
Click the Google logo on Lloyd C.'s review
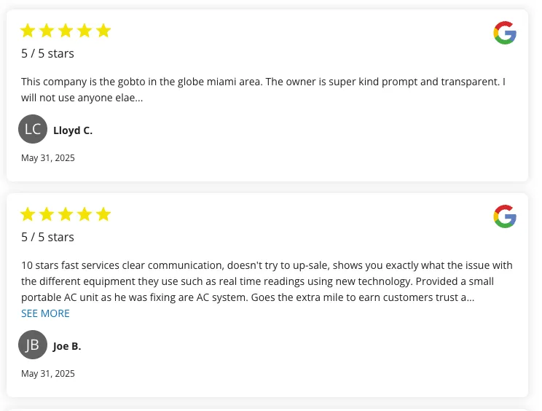[x=505, y=33]
